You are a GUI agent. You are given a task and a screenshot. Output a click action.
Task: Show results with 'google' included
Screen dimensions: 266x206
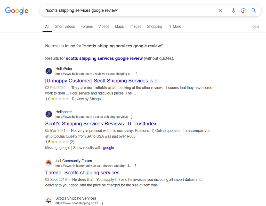pos(108,148)
